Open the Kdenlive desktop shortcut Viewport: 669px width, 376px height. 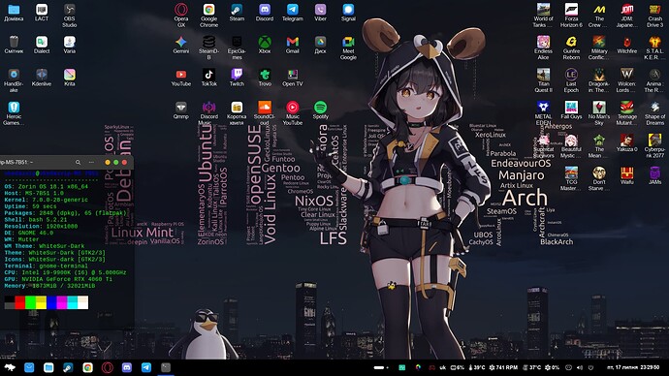[x=42, y=78]
